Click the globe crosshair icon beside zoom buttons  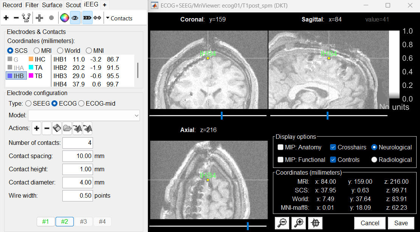click(315, 223)
